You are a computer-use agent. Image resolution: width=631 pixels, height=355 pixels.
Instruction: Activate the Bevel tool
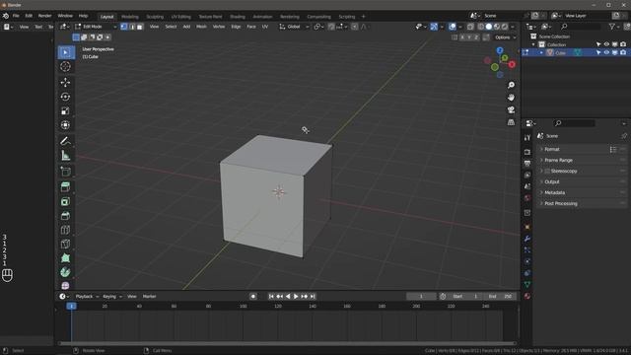(65, 216)
